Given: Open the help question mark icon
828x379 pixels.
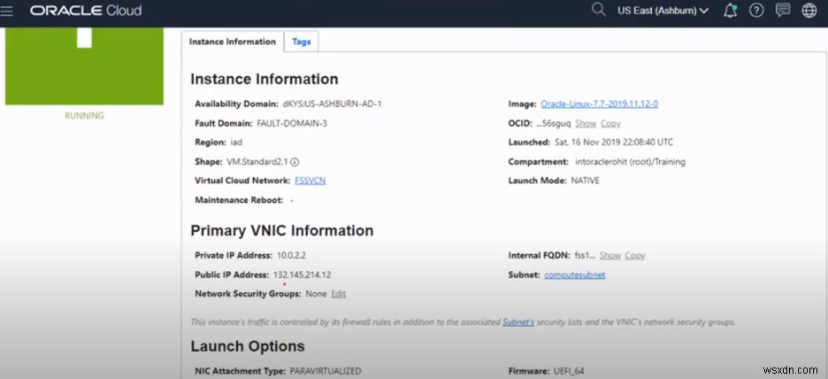Looking at the screenshot, I should click(x=756, y=11).
